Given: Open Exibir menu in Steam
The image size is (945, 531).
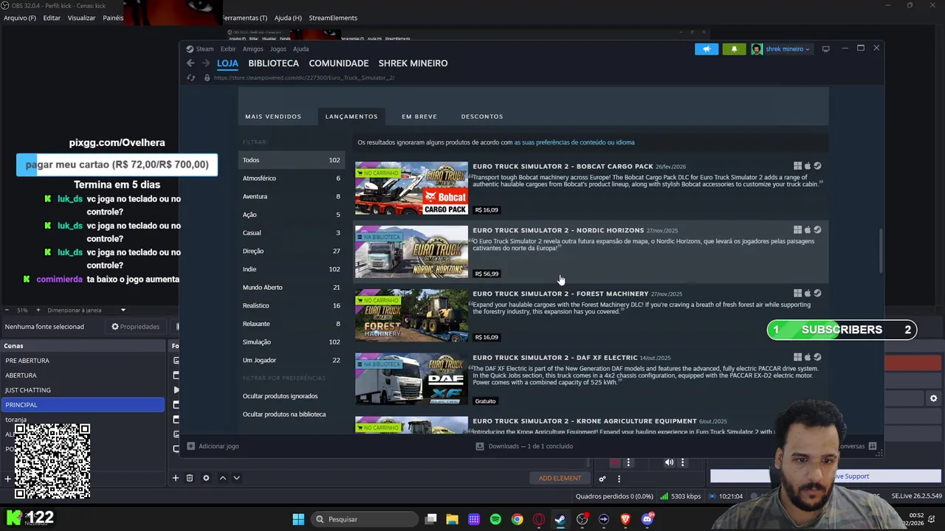Looking at the screenshot, I should [228, 49].
